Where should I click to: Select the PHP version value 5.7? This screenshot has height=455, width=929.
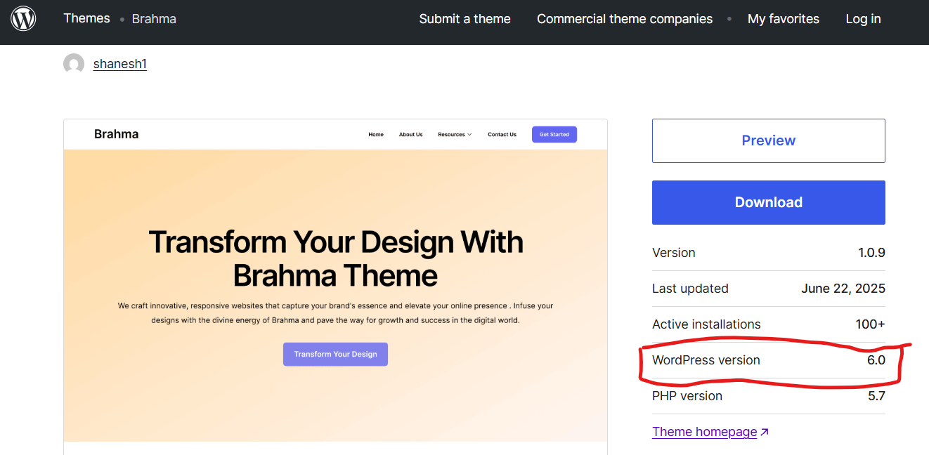[x=876, y=396]
